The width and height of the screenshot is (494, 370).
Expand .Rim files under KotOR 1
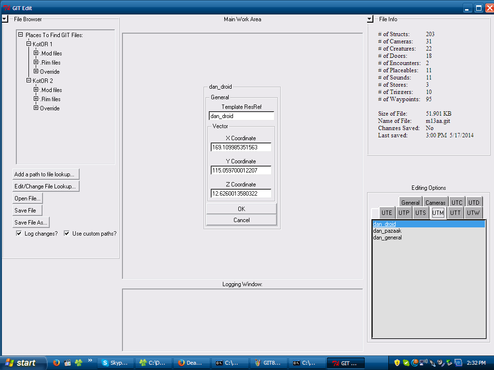coord(36,62)
